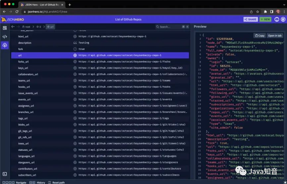This screenshot has height=184, width=287.
Task: Select the git_tags_url tree row
Action: pyautogui.click(x=100, y=131)
